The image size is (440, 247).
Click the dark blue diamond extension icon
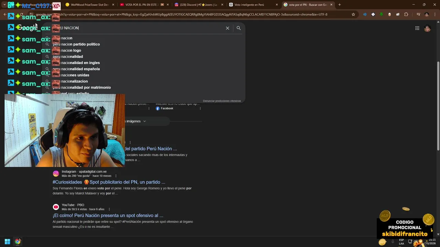373,14
